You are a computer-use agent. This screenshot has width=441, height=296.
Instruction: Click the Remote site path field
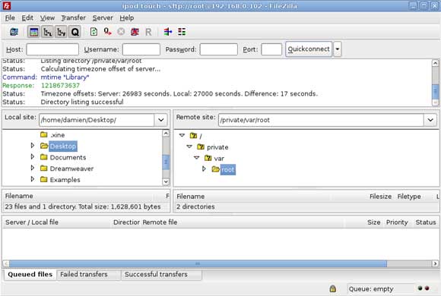(321, 120)
